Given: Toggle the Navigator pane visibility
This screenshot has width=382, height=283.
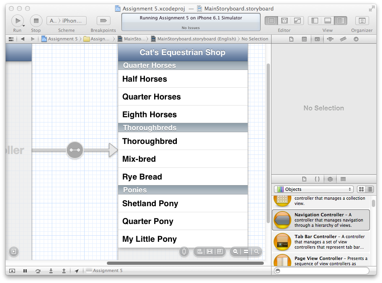Looking at the screenshot, I should pos(314,21).
